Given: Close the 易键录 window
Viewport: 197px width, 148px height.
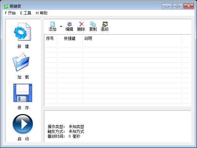Looking at the screenshot, I should pyautogui.click(x=189, y=6).
